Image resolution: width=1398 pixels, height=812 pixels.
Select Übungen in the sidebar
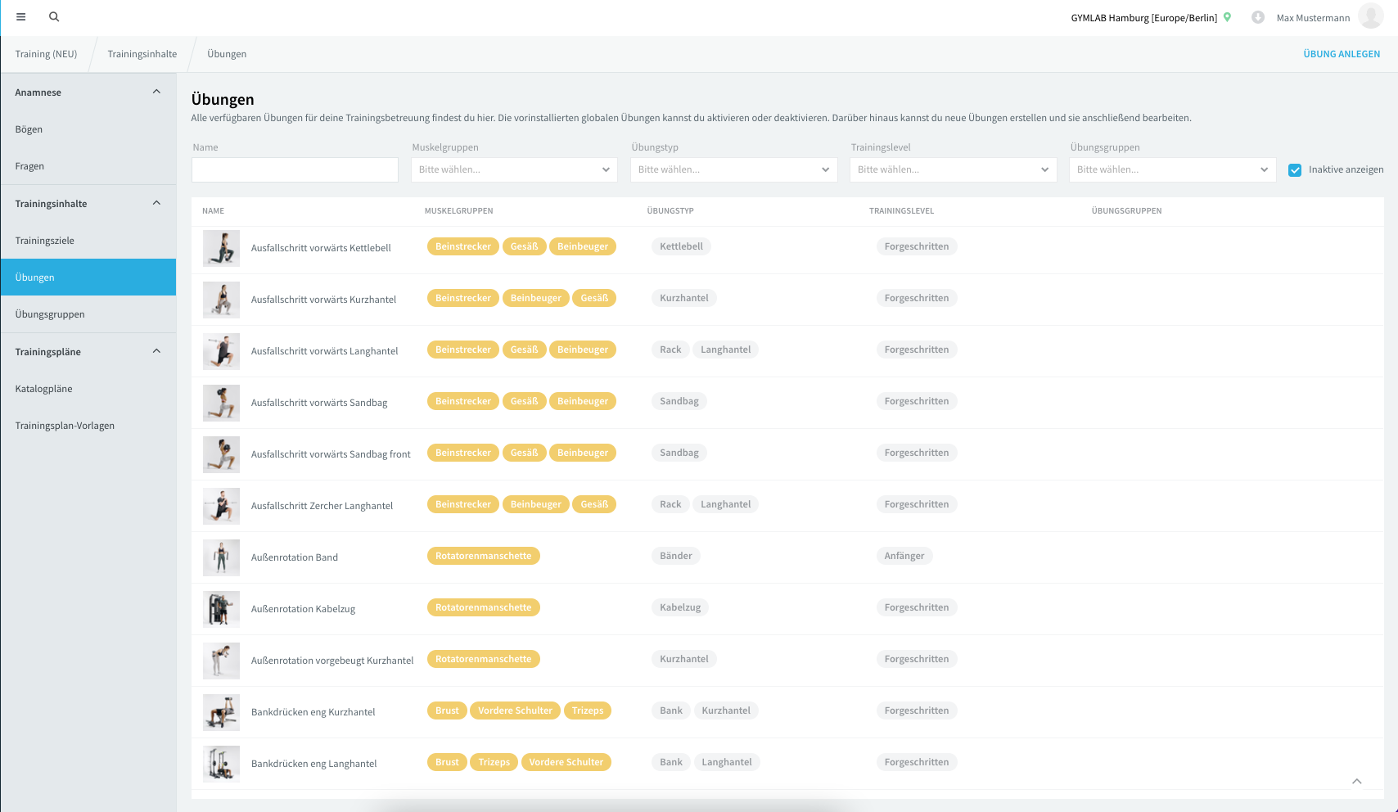tap(88, 277)
